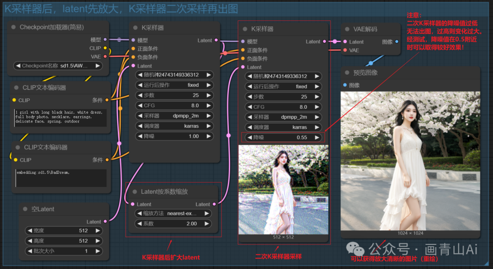Increase 系数 with its right arrow
493x269 pixels.
click(207, 223)
